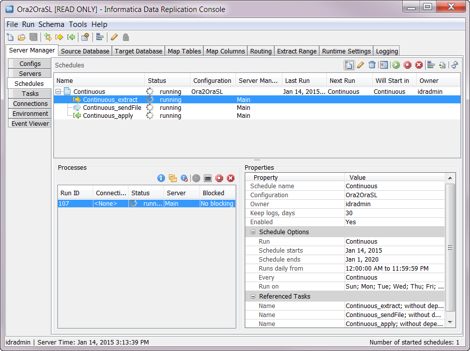Click the folders icon in Processes toolbar

(x=173, y=178)
